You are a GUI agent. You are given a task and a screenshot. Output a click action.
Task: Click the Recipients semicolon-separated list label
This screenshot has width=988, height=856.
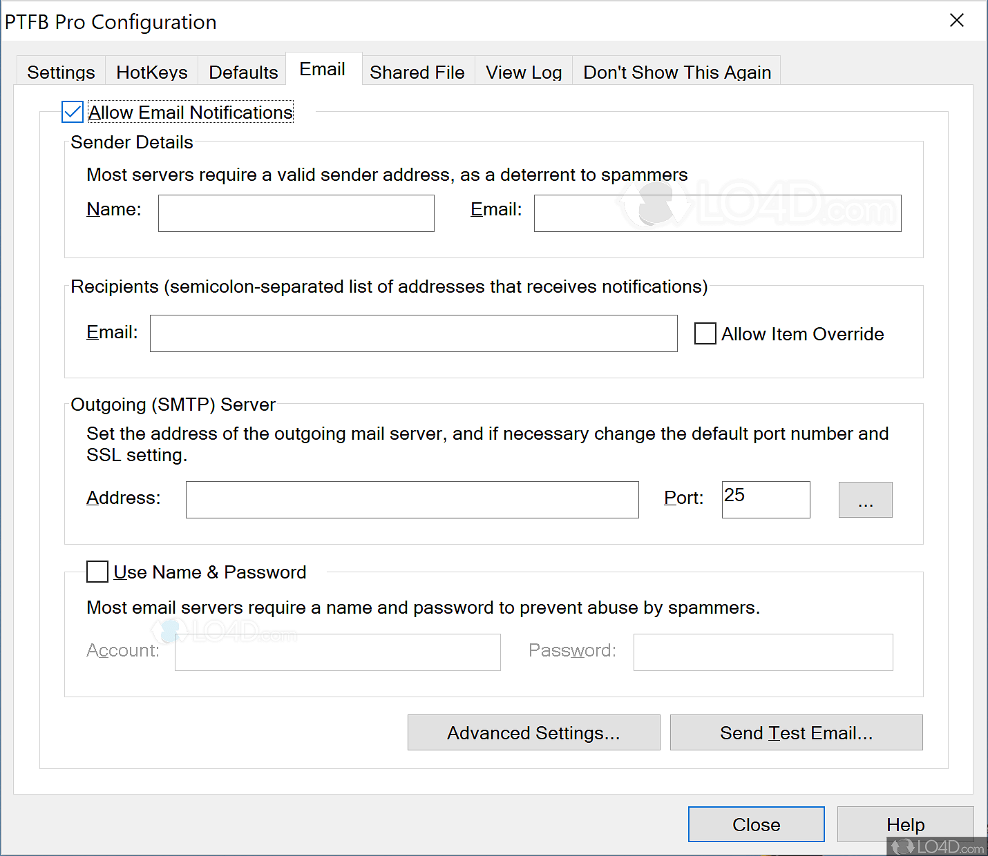point(389,286)
